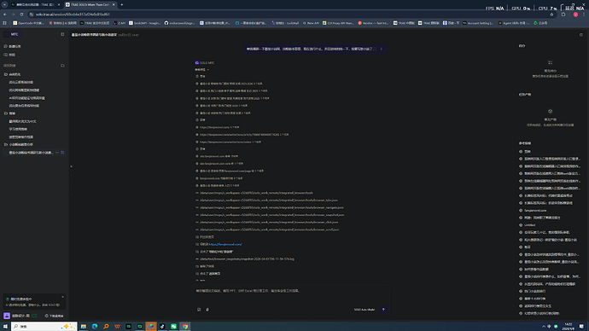589x331 pixels.
Task: Click the download client link at sidebar bottom
Action: tap(54, 316)
